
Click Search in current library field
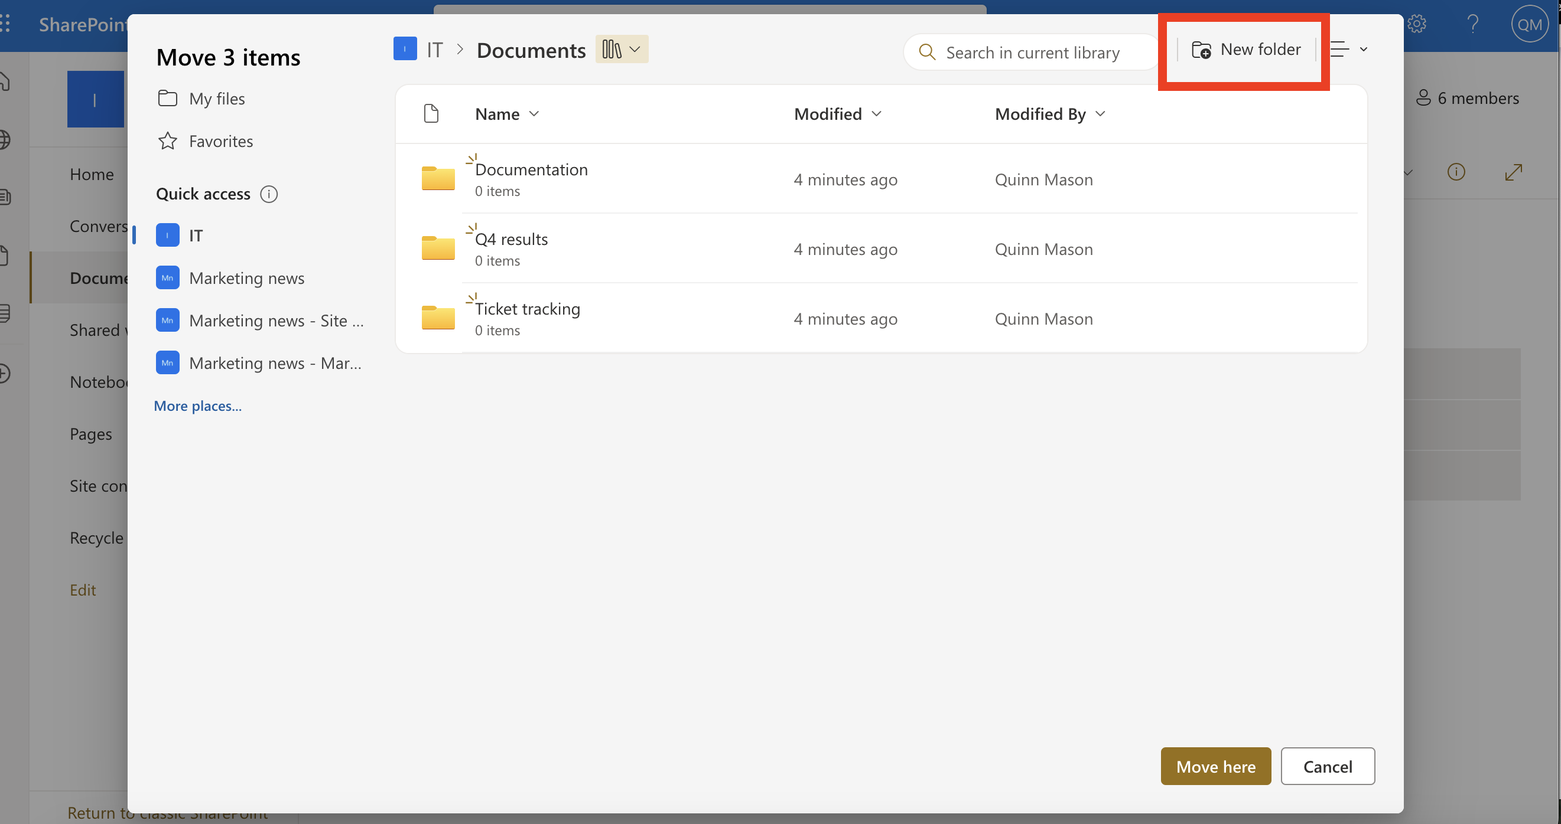point(1032,53)
